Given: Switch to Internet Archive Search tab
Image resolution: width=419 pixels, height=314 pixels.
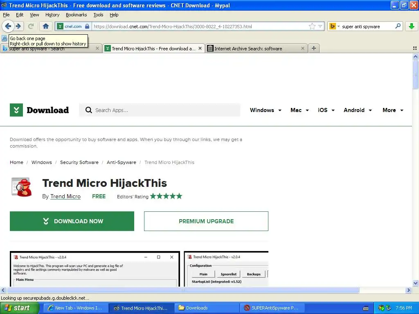Looking at the screenshot, I should click(257, 48).
